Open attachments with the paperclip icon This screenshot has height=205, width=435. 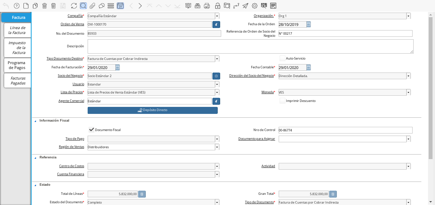[92, 6]
